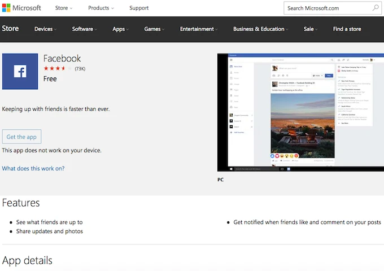Open the Support link
The height and width of the screenshot is (271, 384).
pyautogui.click(x=139, y=8)
